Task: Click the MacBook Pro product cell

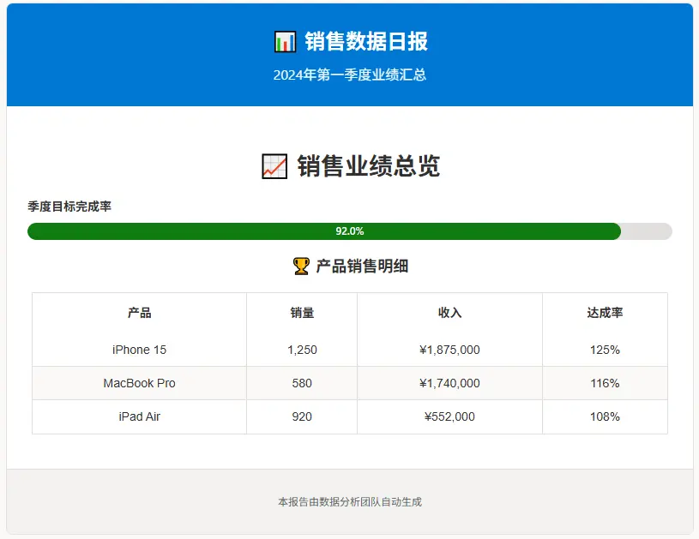Action: [x=139, y=383]
